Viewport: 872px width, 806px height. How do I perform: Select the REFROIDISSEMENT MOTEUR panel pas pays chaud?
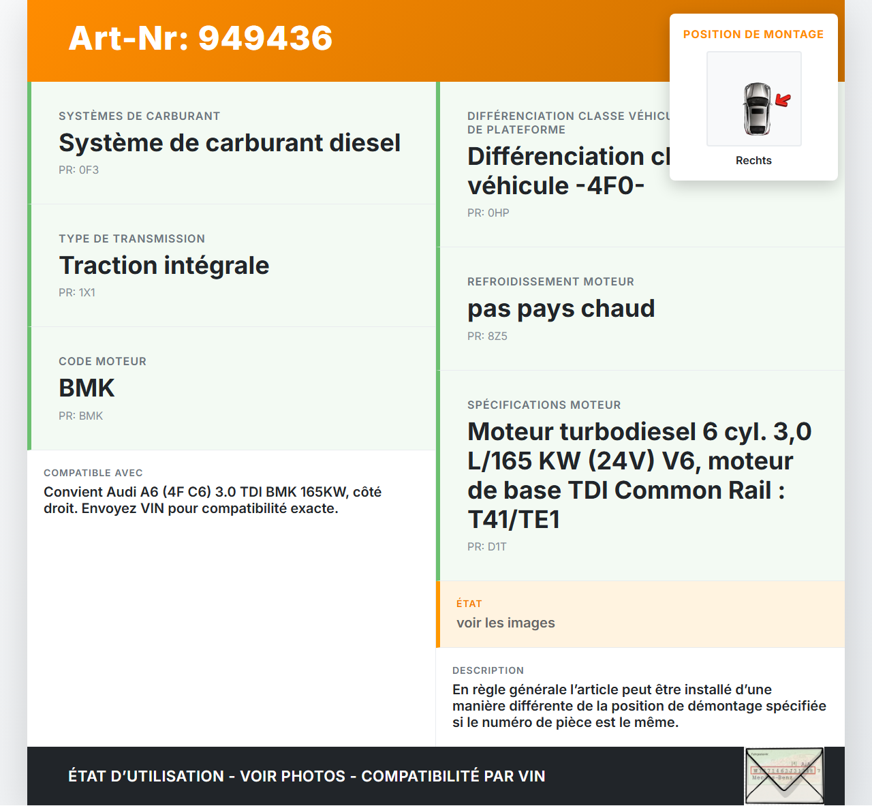point(640,308)
